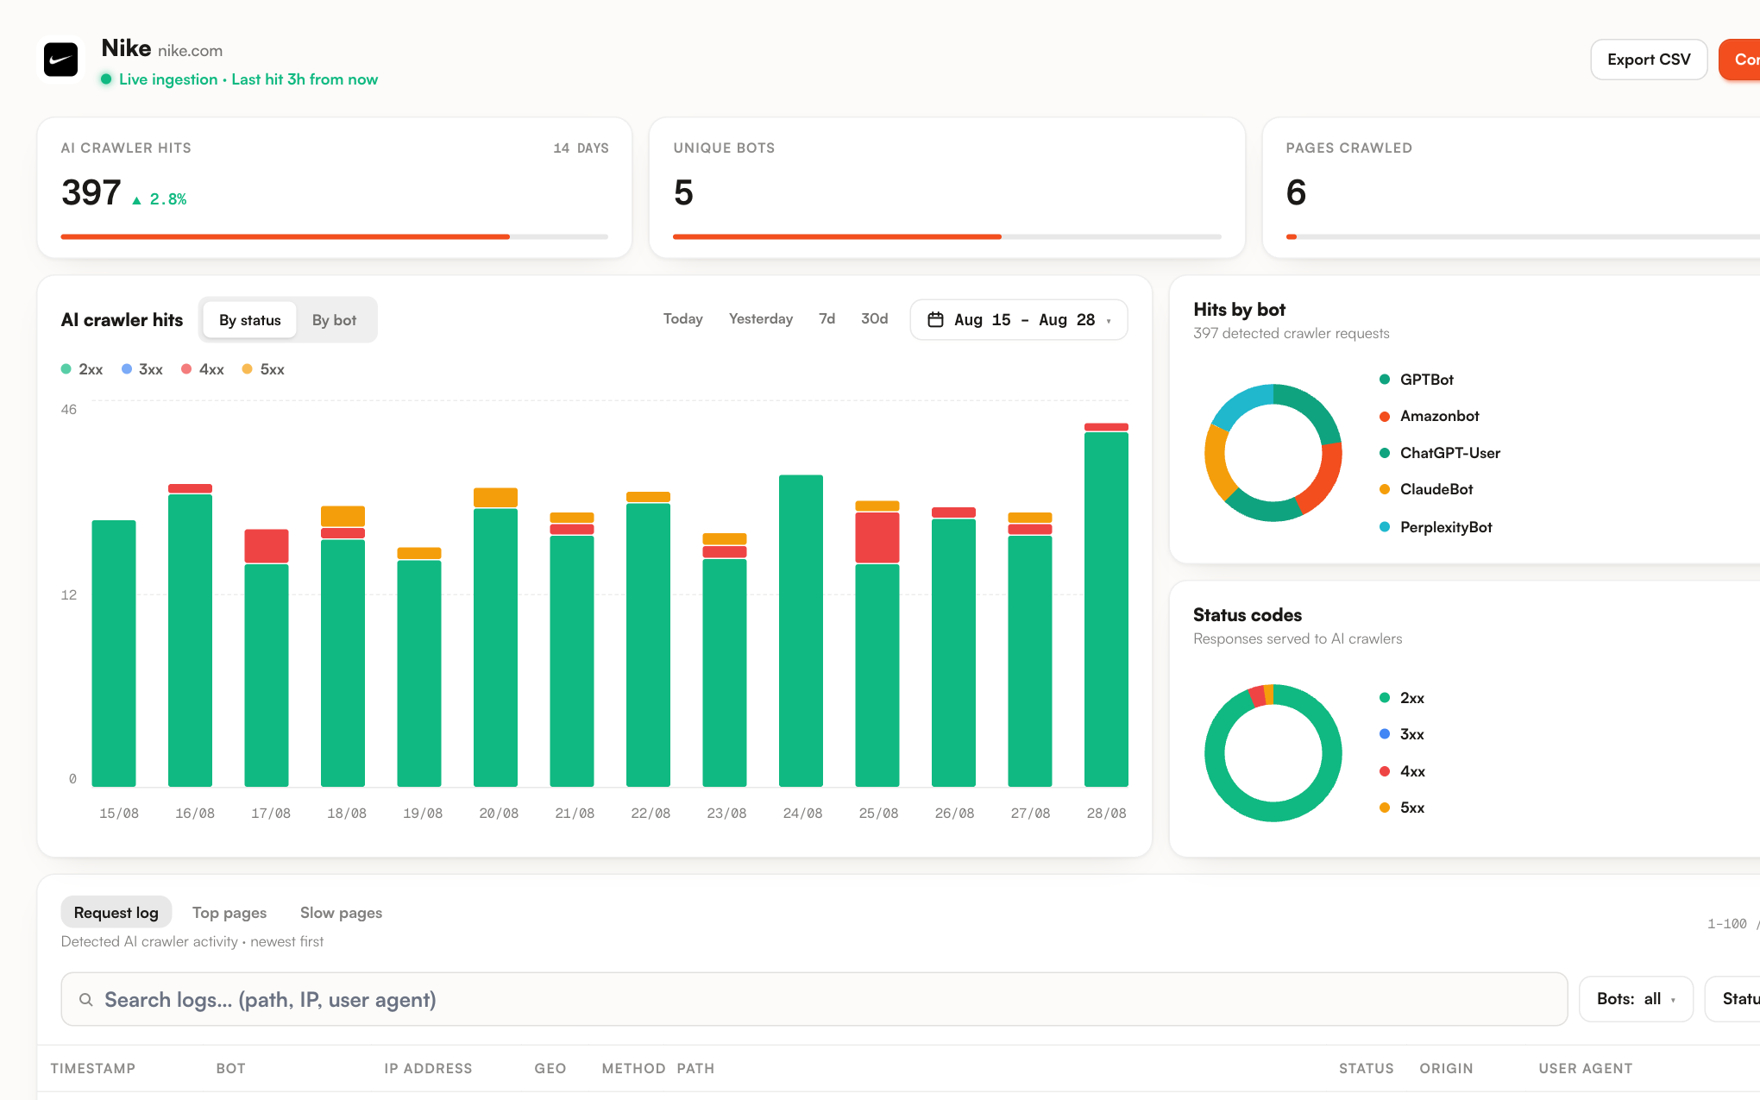Toggle the ChatGPT-User legend entry

coord(1440,453)
